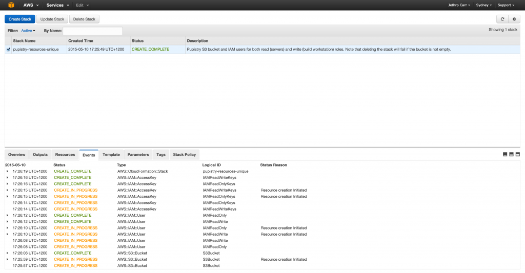The height and width of the screenshot is (273, 525).
Task: Expand the 17:26:16 IAMReadWriteKeys CREATE_COMPLETE event
Action: point(7,177)
